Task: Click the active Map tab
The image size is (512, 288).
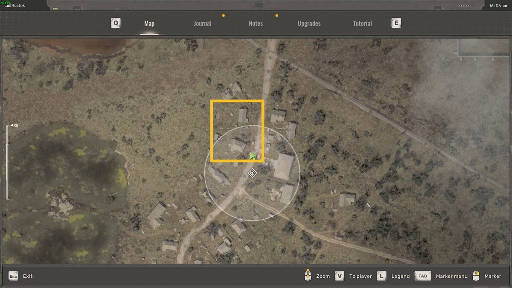Action: (149, 23)
